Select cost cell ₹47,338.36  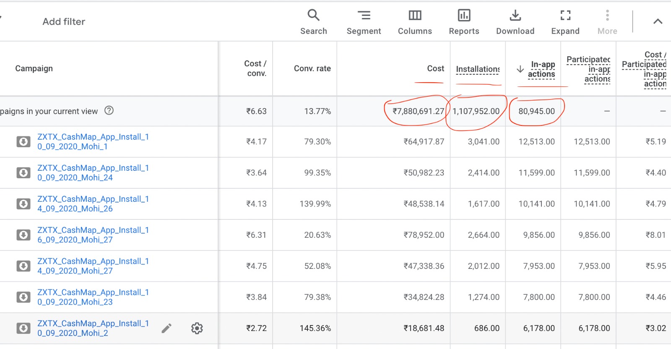click(x=424, y=266)
